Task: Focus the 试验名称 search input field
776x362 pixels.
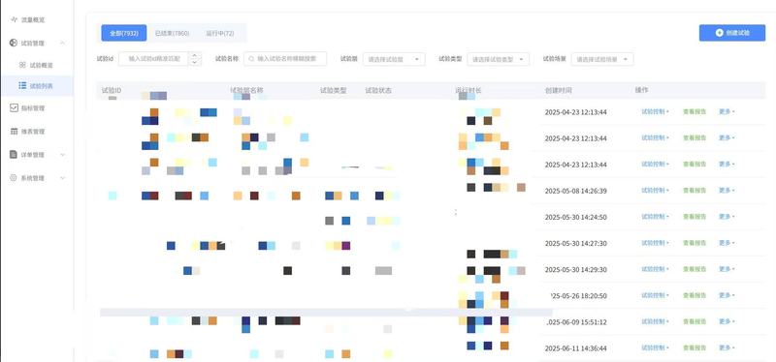Action: pyautogui.click(x=285, y=58)
